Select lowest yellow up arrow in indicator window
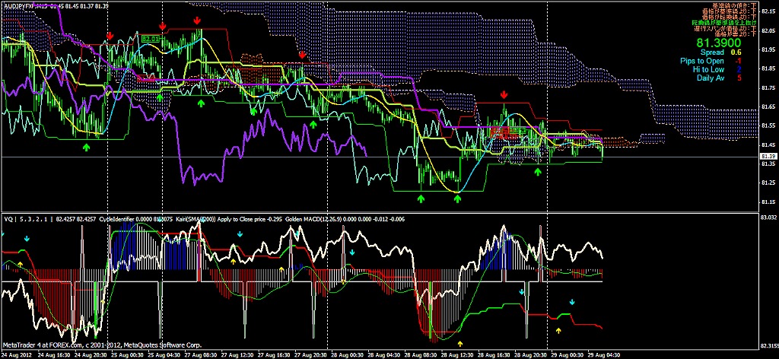This screenshot has height=359, width=779. [x=460, y=343]
